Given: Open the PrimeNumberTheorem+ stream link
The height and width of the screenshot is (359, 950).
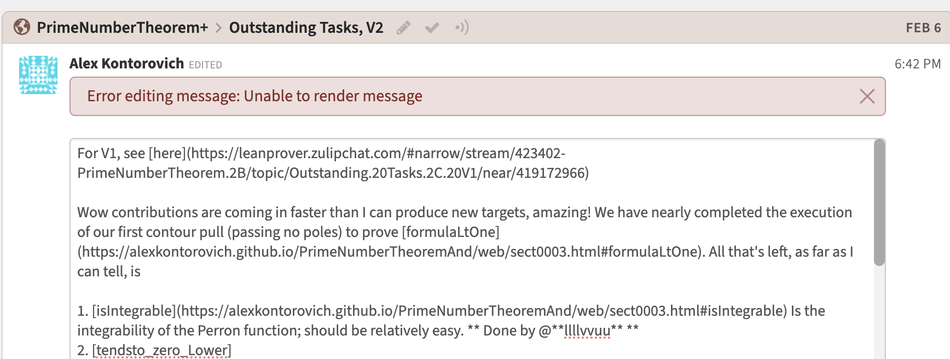Looking at the screenshot, I should point(123,27).
